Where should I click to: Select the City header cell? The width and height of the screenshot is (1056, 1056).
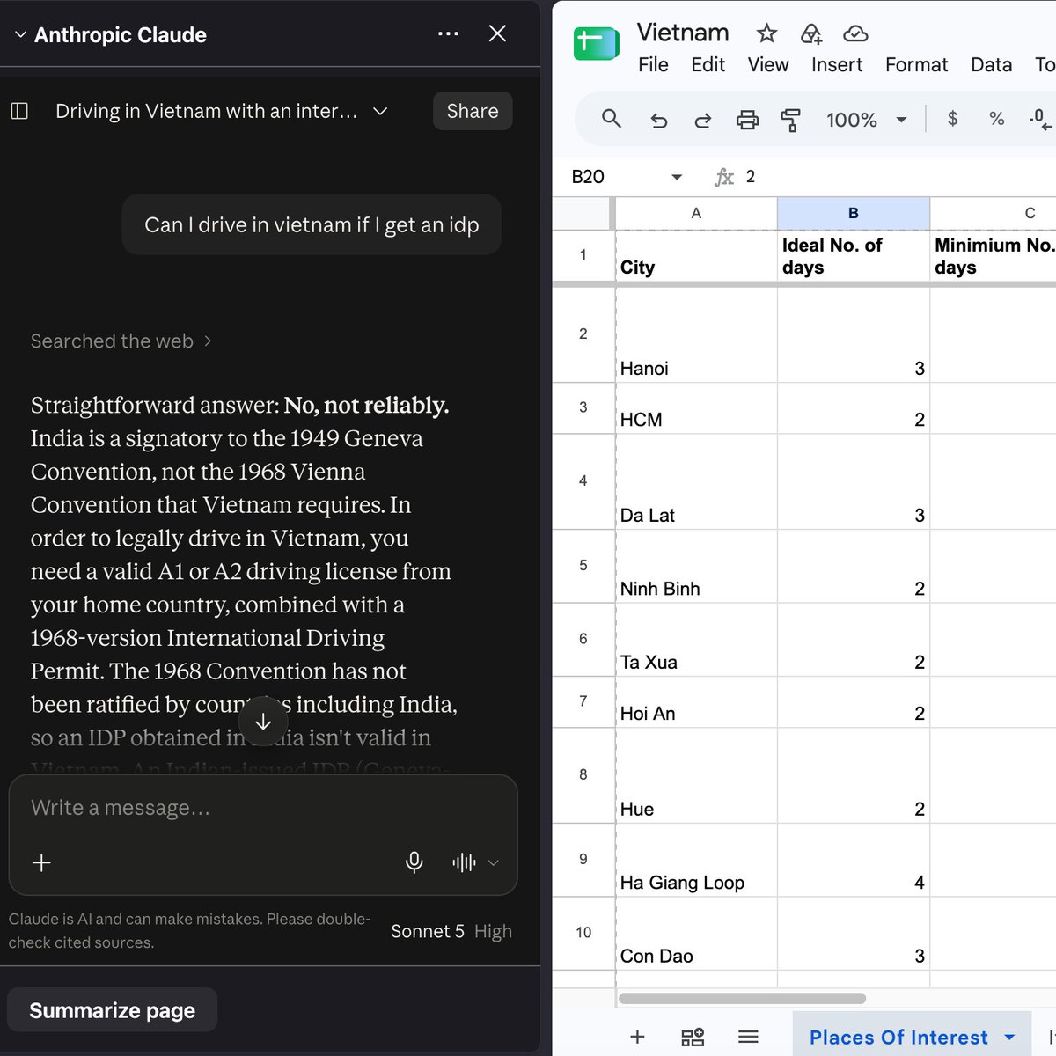tap(696, 256)
